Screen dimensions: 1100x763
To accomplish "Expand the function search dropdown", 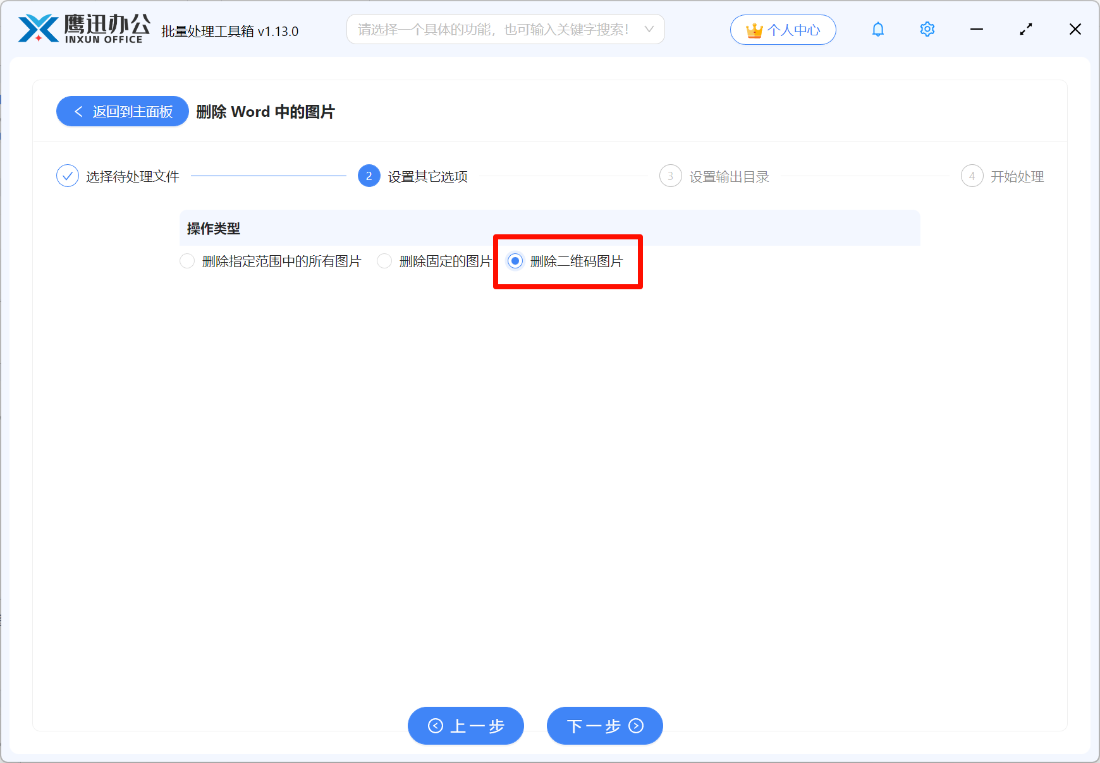I will 649,29.
